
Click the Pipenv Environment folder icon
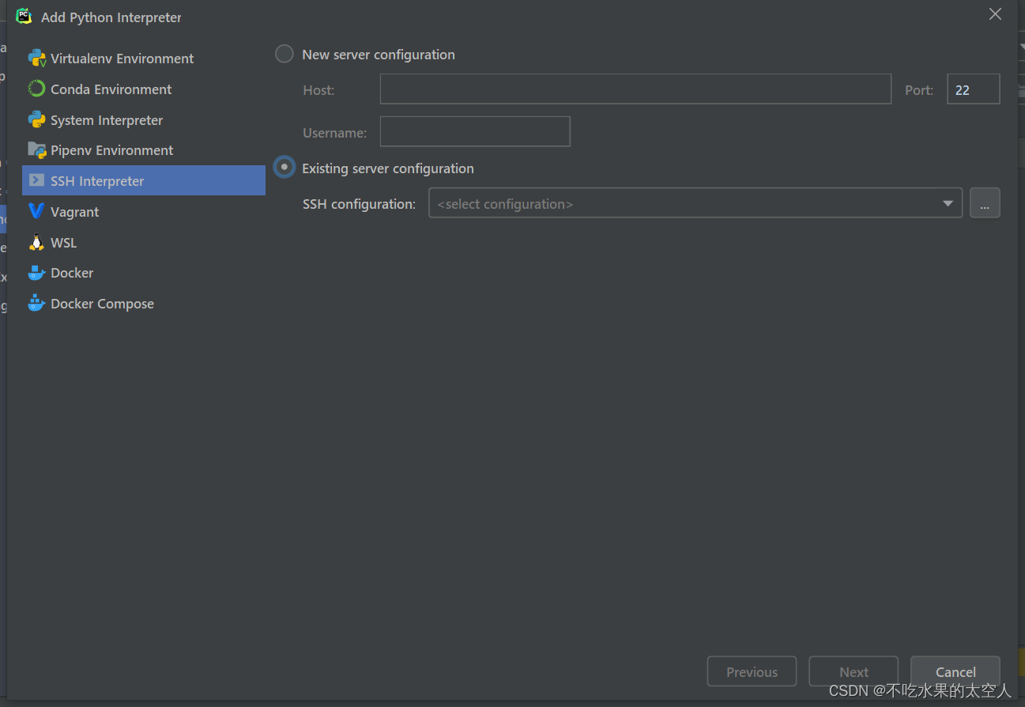click(36, 149)
